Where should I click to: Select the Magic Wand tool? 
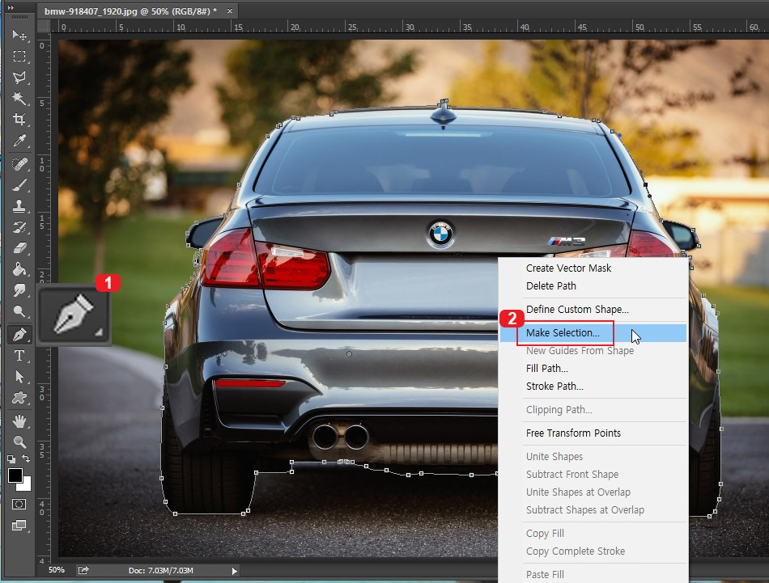[19, 99]
